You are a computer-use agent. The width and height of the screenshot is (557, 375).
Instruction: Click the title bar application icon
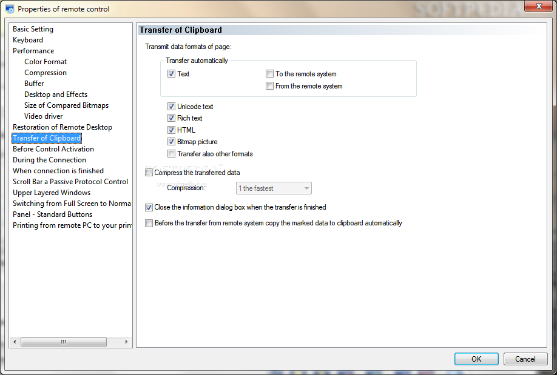point(10,9)
